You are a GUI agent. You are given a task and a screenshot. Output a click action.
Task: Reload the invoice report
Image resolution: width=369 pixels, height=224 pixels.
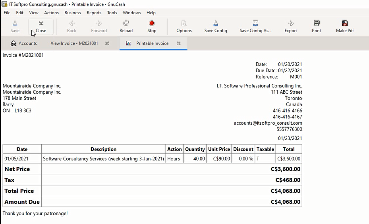pyautogui.click(x=126, y=26)
